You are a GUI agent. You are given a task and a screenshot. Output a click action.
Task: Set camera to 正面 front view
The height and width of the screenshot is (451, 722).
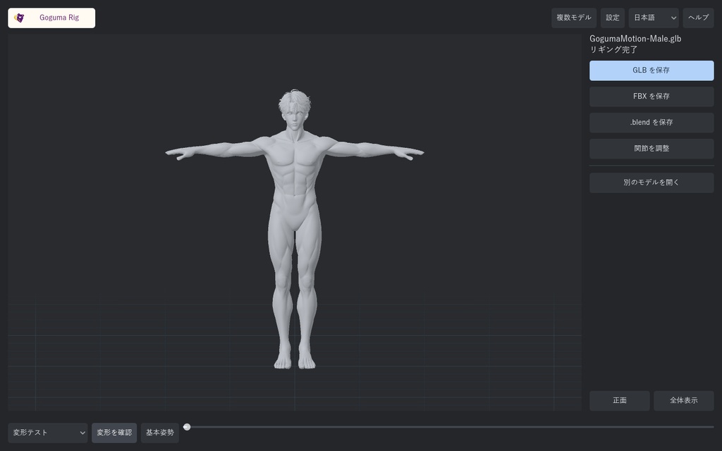tap(619, 400)
